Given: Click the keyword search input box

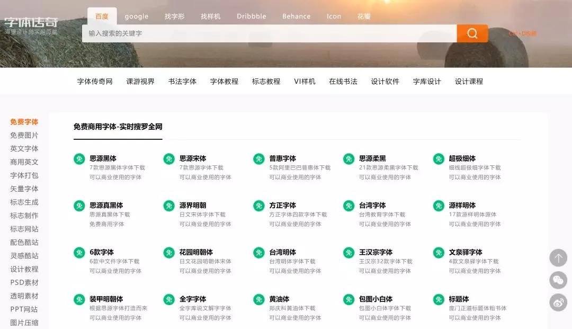Looking at the screenshot, I should [x=265, y=33].
